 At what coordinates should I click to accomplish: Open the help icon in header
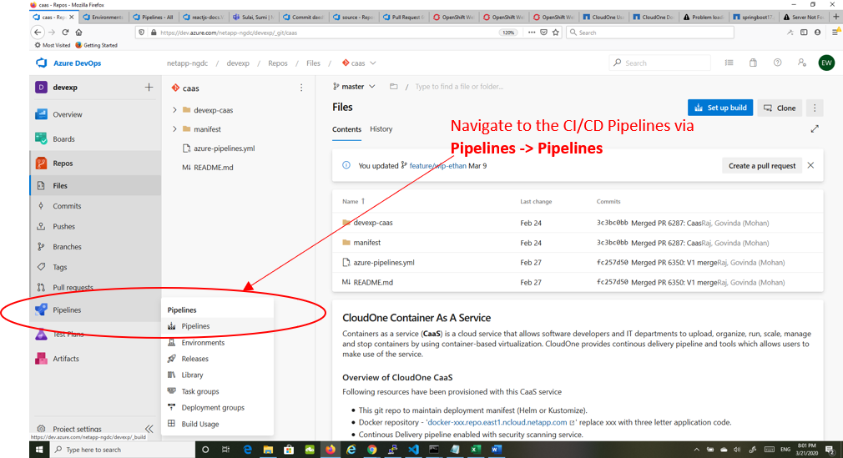(x=777, y=63)
